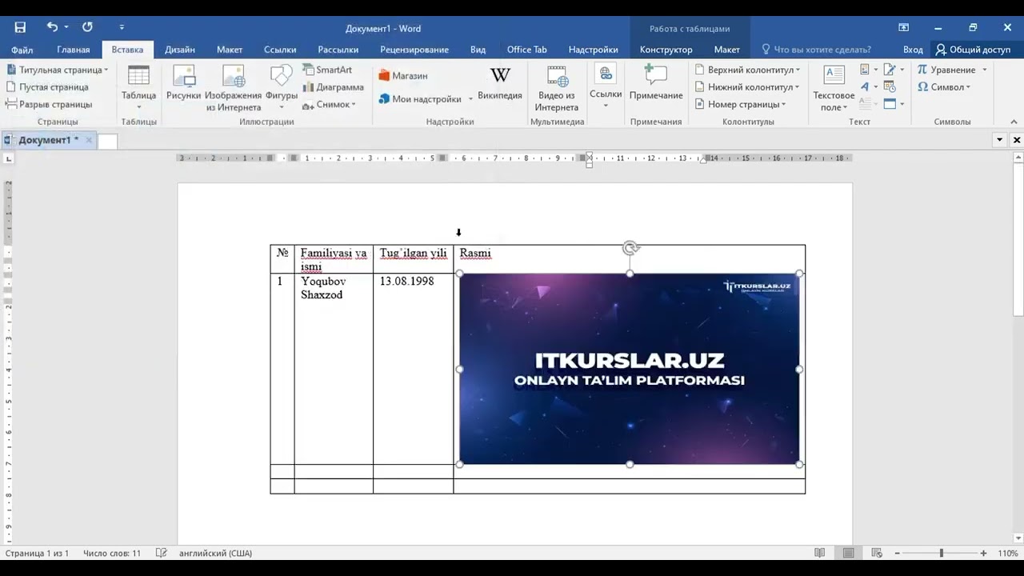Open the Таблица insert menu
Viewport: 1024px width, 576px height.
138,88
